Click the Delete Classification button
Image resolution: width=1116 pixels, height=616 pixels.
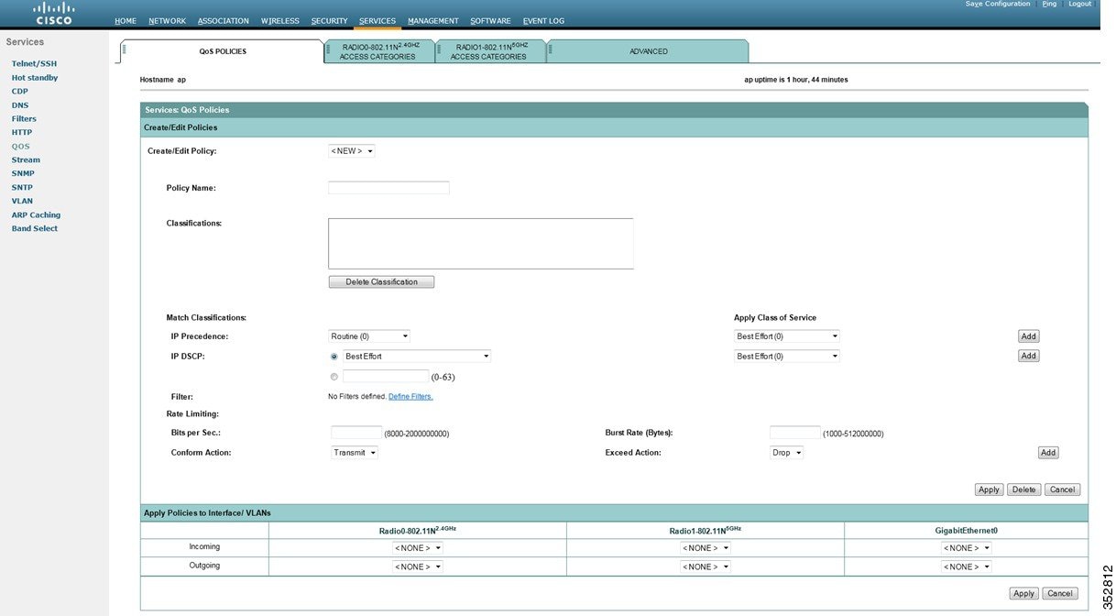tap(381, 282)
